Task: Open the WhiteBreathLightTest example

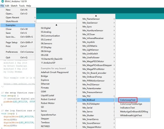Action: click(133, 116)
